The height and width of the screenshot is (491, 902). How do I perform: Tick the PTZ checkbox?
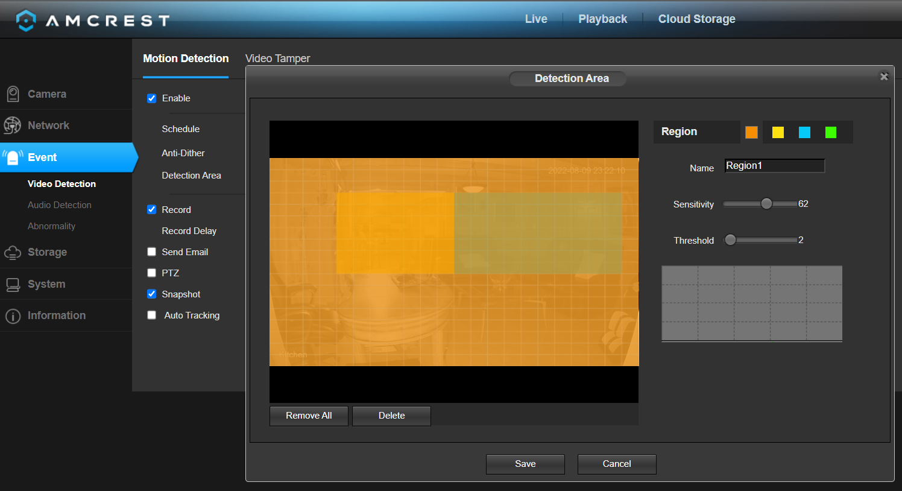(x=152, y=273)
